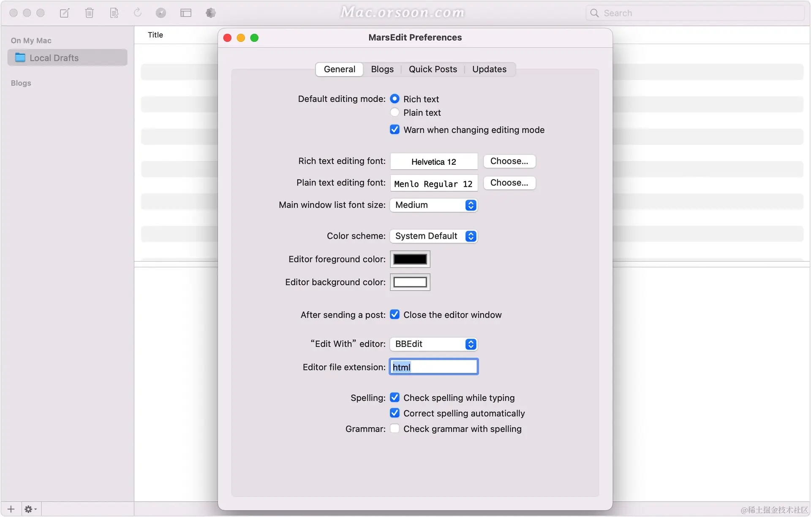Click the sidebar layout toggle icon
Viewport: 811px width, 517px height.
pyautogui.click(x=186, y=13)
